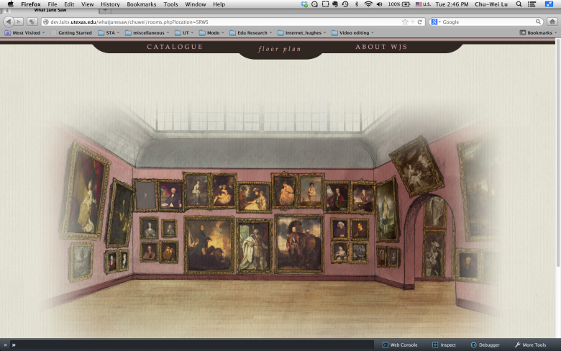Click the Inspect developer tool
Screen dimensions: 561x351
coord(444,345)
